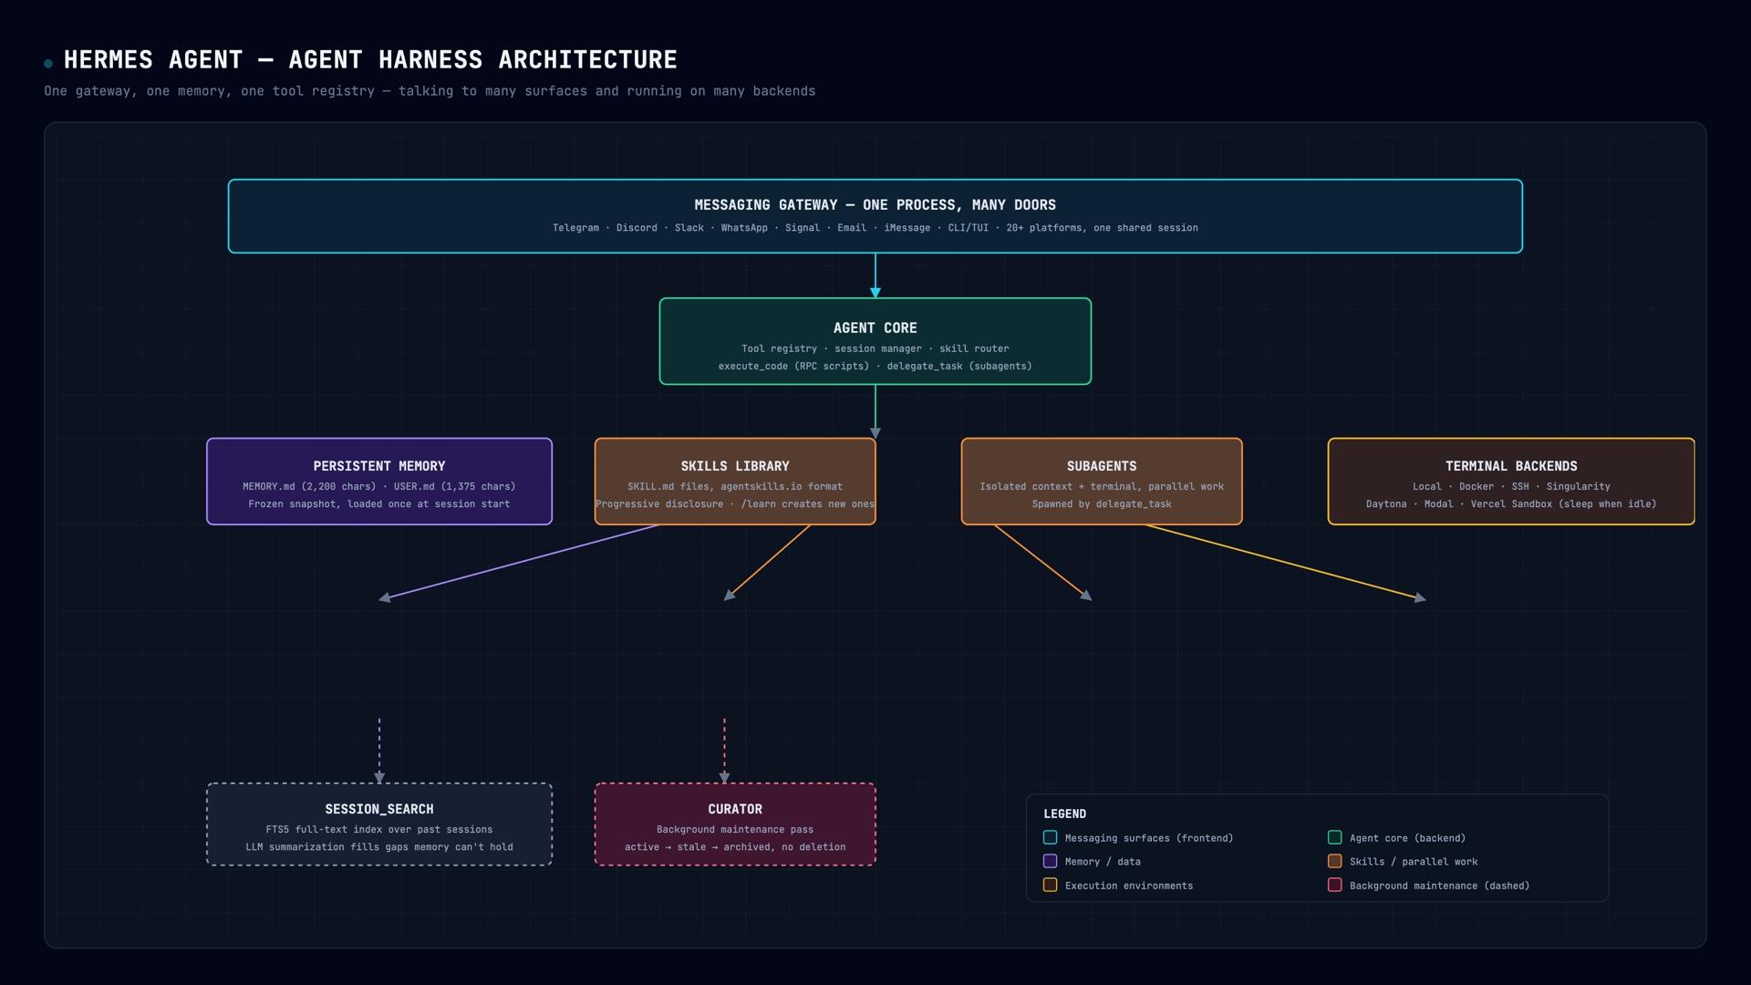1751x985 pixels.
Task: Click the teal bullet dot beside the title
Action: 48,63
